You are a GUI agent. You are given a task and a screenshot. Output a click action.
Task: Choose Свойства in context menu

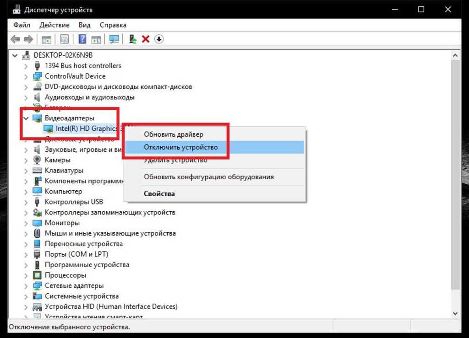(x=215, y=193)
